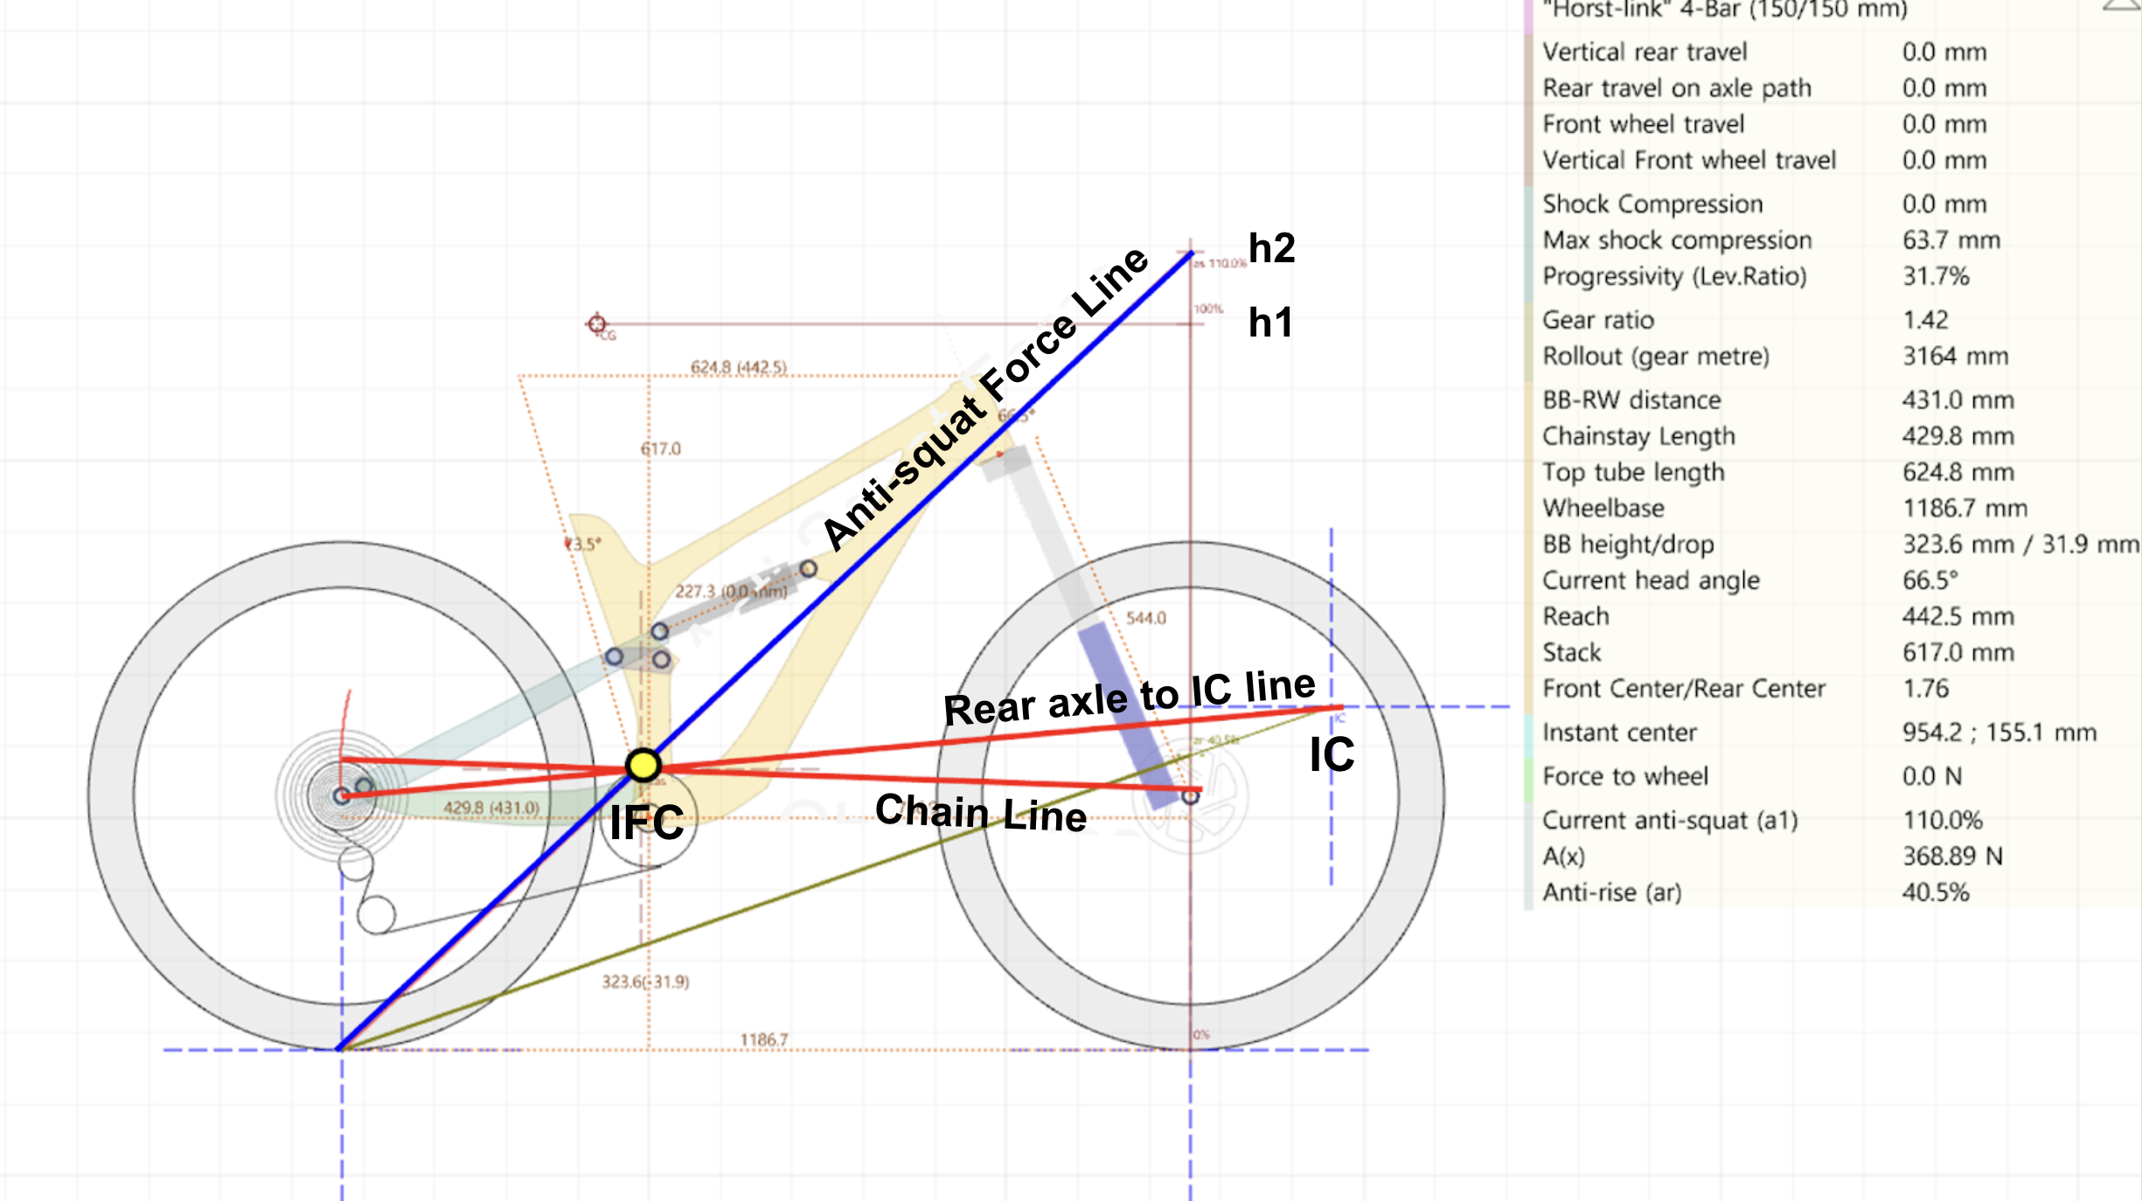Click the shock lower mount pivot on rocker

coord(660,631)
